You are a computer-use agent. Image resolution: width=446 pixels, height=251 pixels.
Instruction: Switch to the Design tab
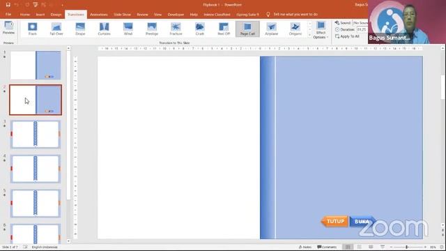(56, 15)
